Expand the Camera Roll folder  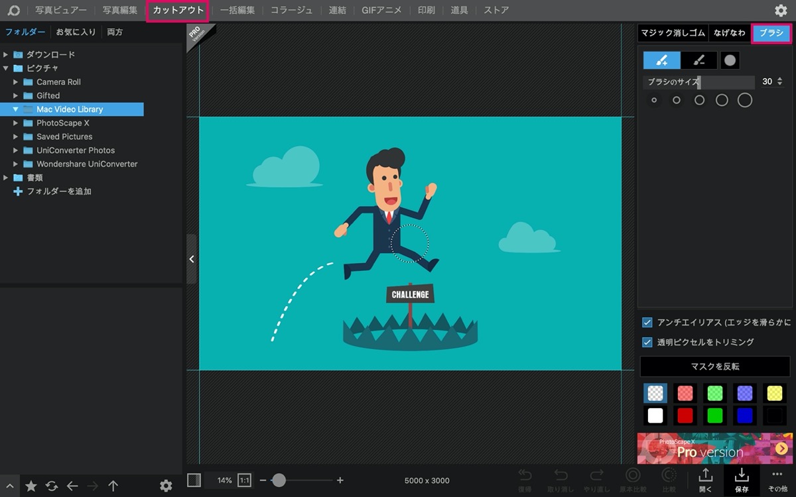point(16,82)
